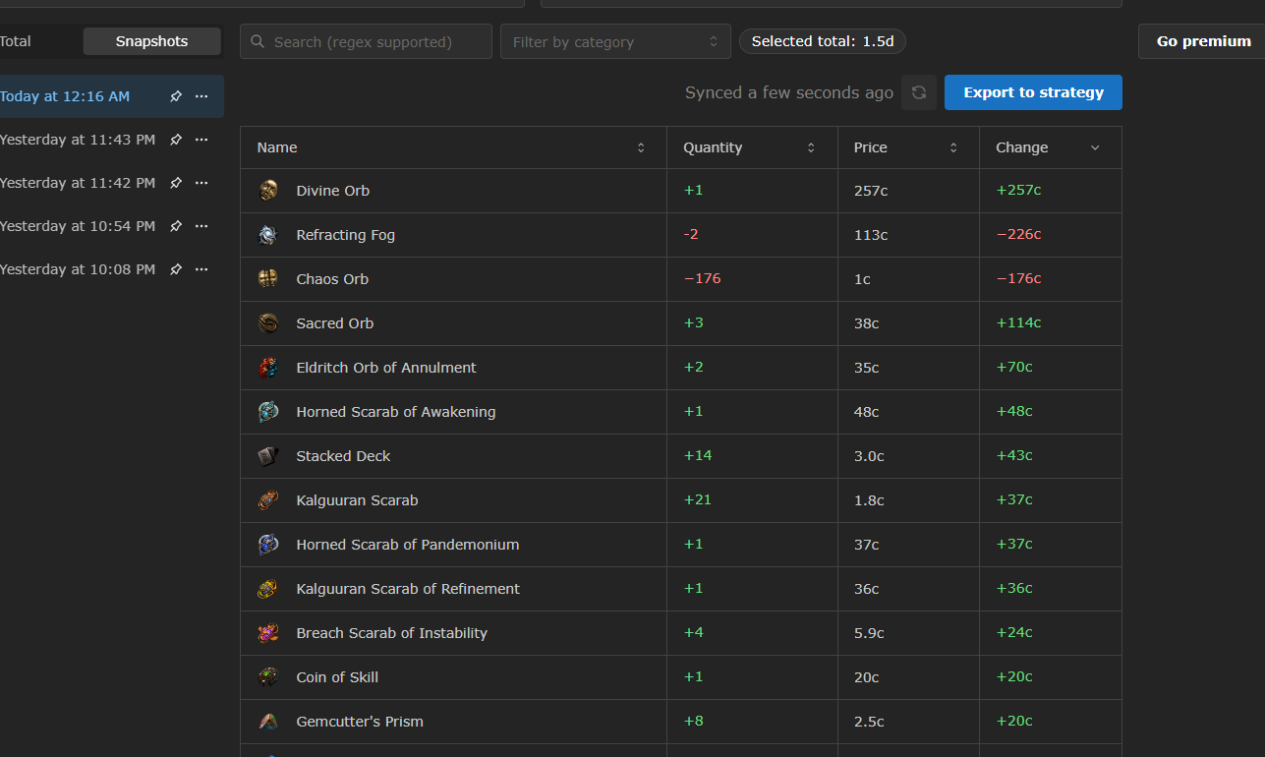Open more options for Yesterday at 11:42 PM

[201, 183]
